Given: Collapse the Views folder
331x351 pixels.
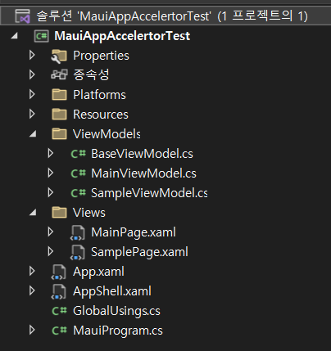Looking at the screenshot, I should [x=33, y=212].
